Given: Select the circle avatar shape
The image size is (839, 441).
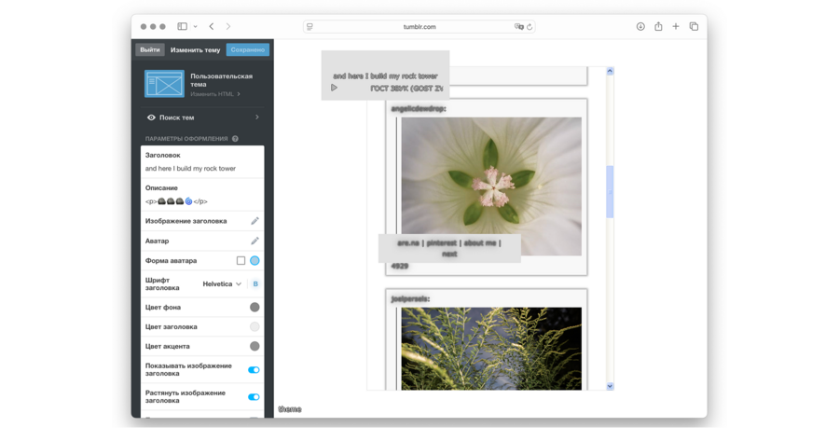Looking at the screenshot, I should [254, 261].
